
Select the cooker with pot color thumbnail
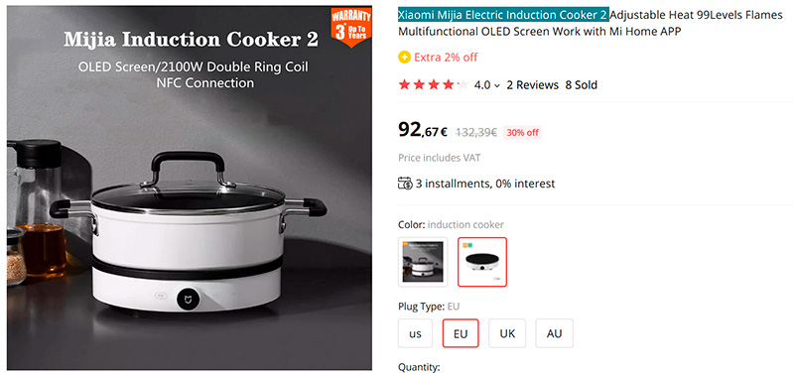pyautogui.click(x=423, y=262)
